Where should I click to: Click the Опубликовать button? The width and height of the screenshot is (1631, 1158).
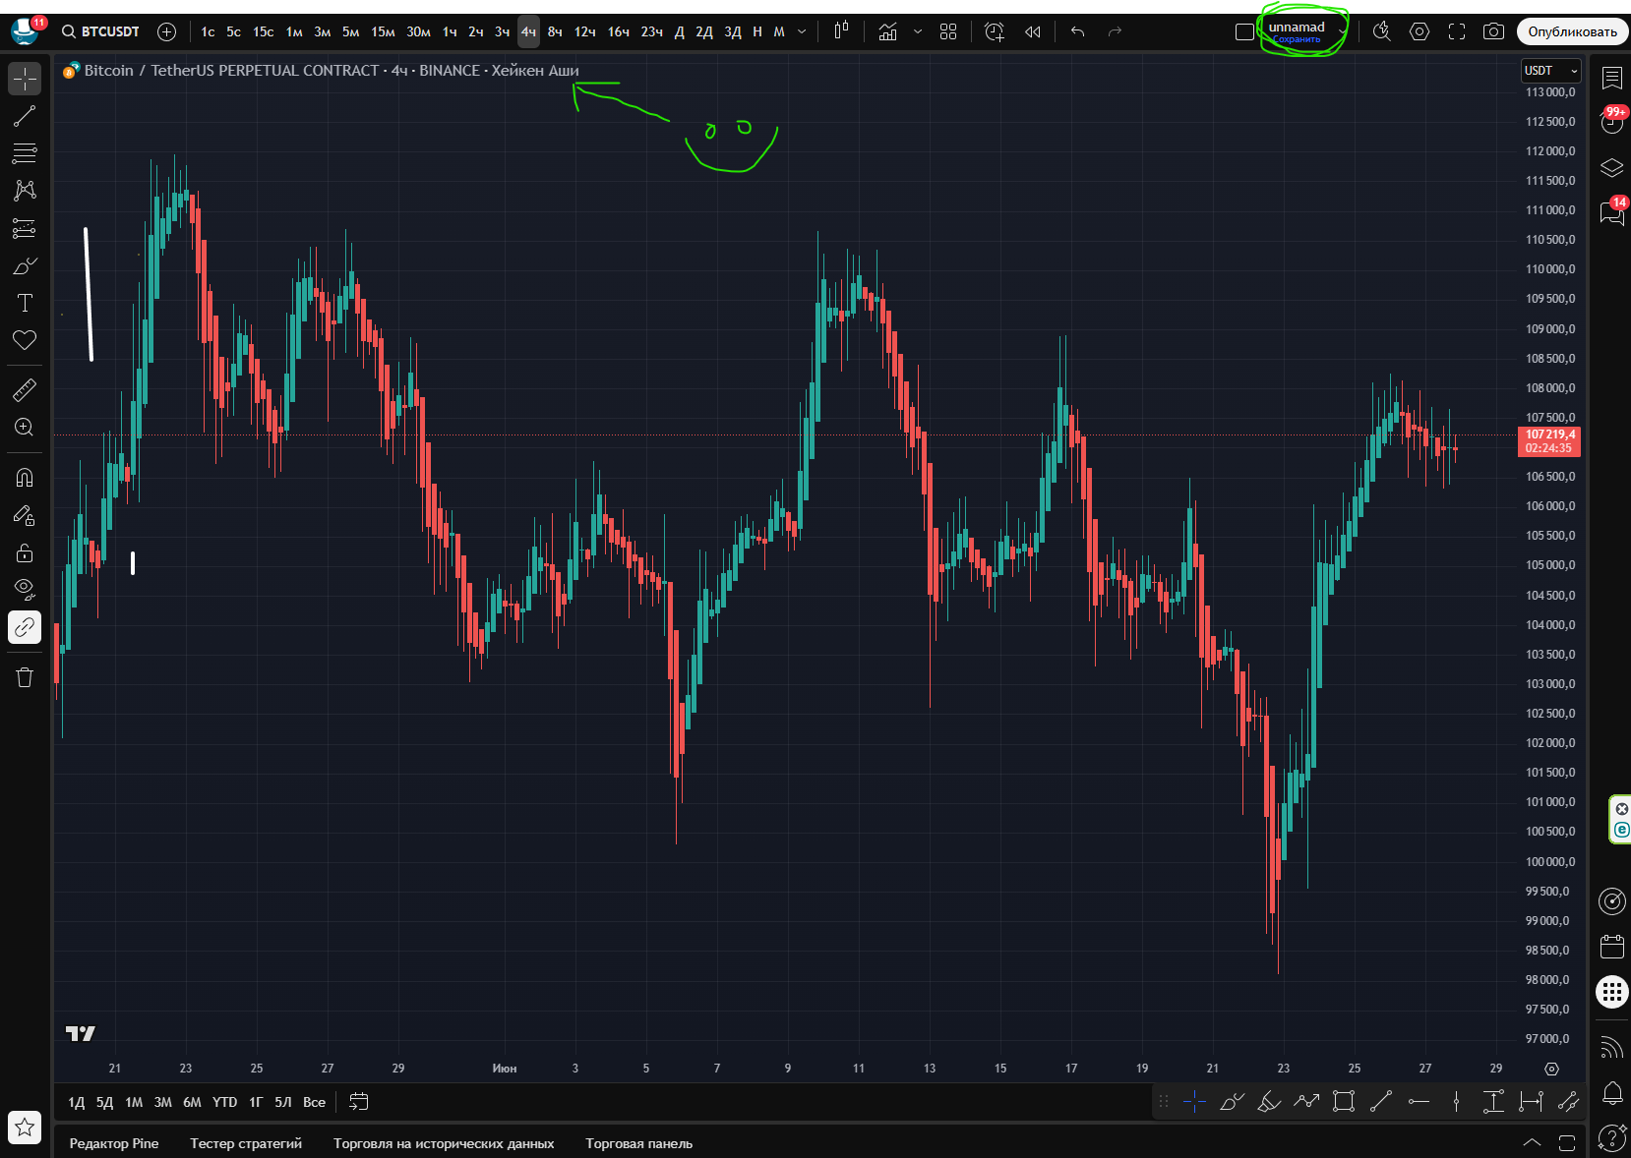(1571, 31)
